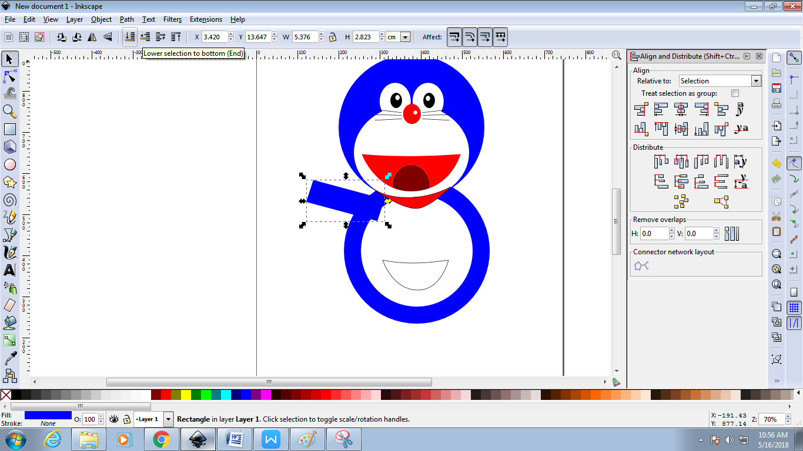Select the Color dropper tool

(9, 358)
